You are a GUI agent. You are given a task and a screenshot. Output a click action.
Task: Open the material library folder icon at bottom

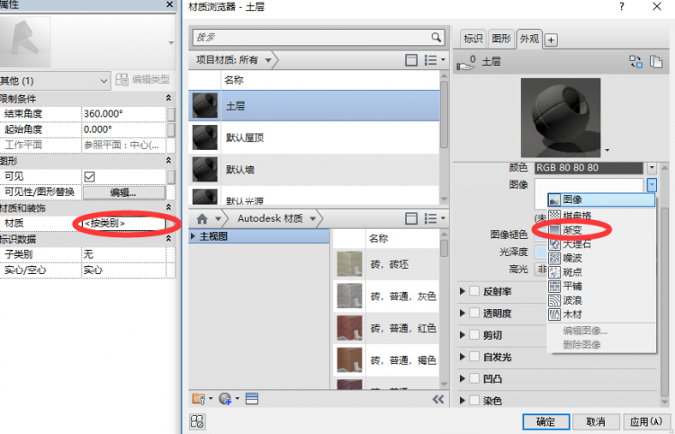(x=199, y=398)
